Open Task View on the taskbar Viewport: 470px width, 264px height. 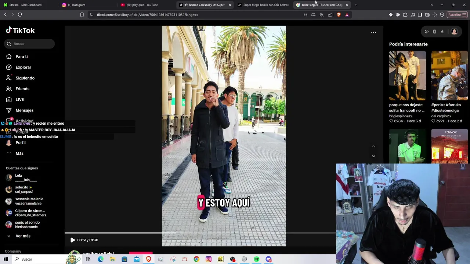tap(88, 259)
